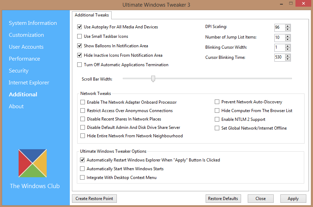Open the Internet Explorer section
This screenshot has width=313, height=207.
29,82
